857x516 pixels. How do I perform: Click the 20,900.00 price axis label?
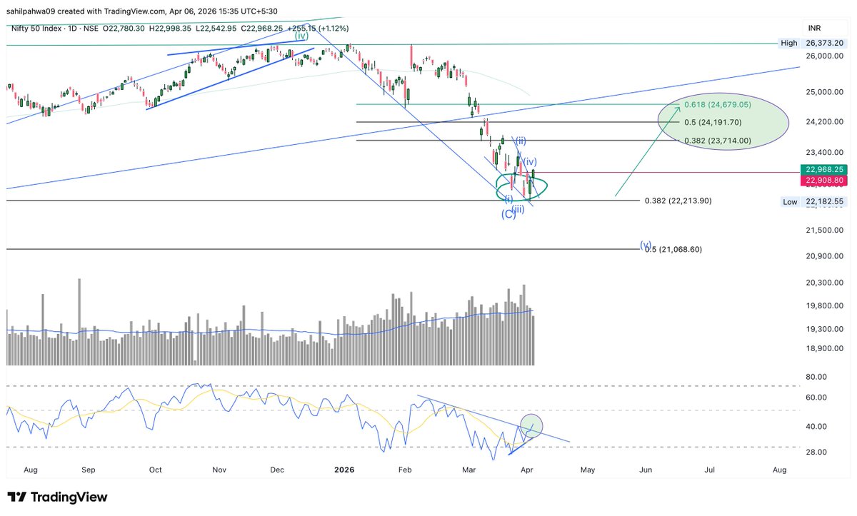(826, 256)
